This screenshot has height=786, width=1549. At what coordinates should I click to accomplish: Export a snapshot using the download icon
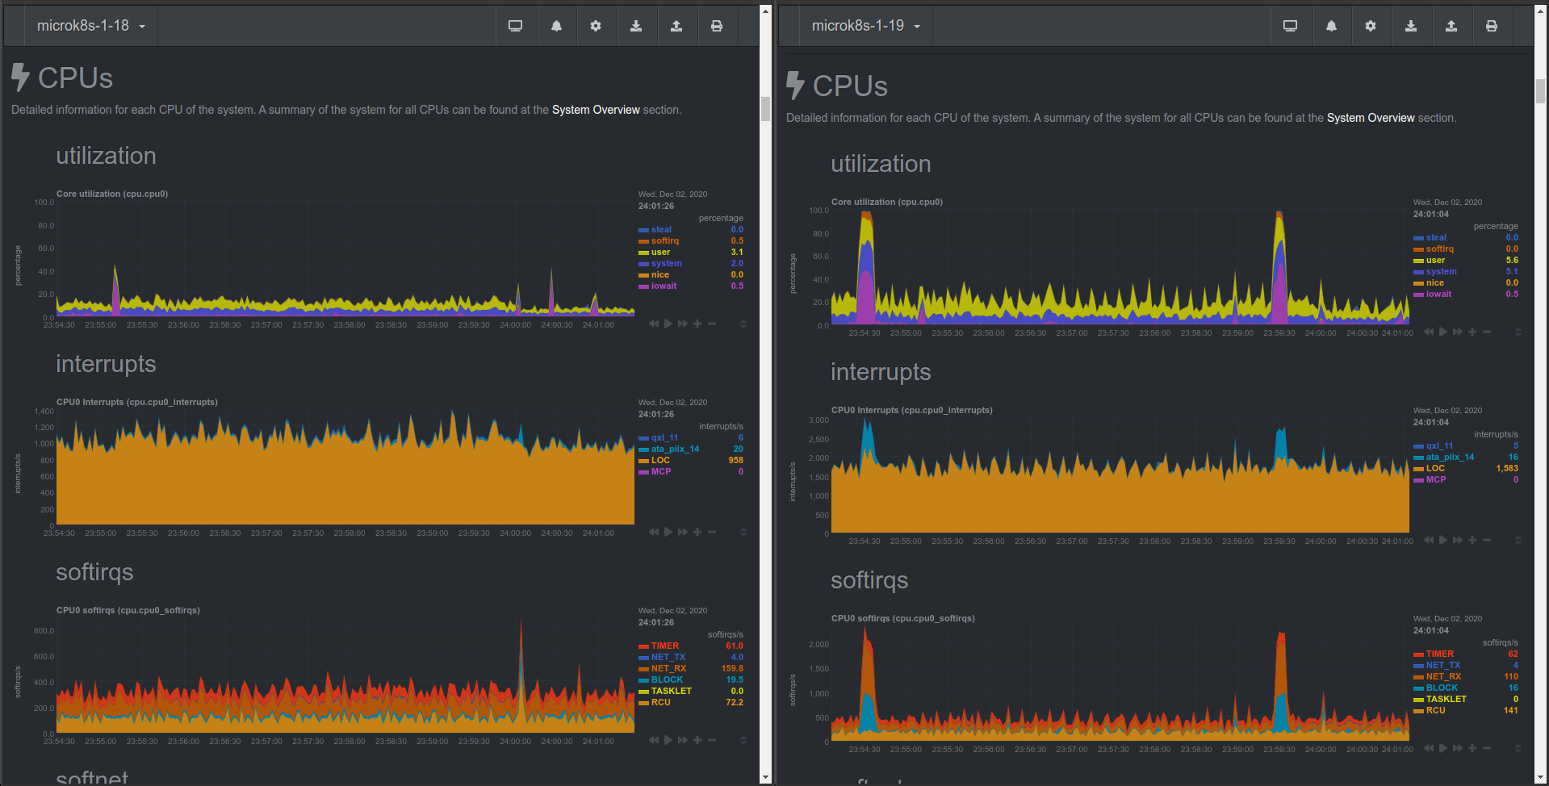pyautogui.click(x=638, y=26)
